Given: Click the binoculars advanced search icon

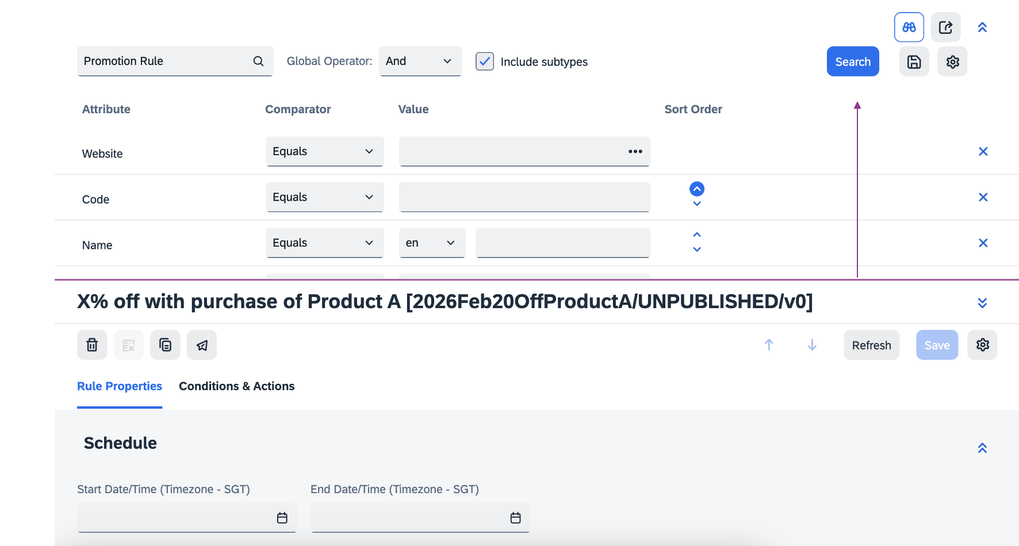Looking at the screenshot, I should (x=909, y=27).
